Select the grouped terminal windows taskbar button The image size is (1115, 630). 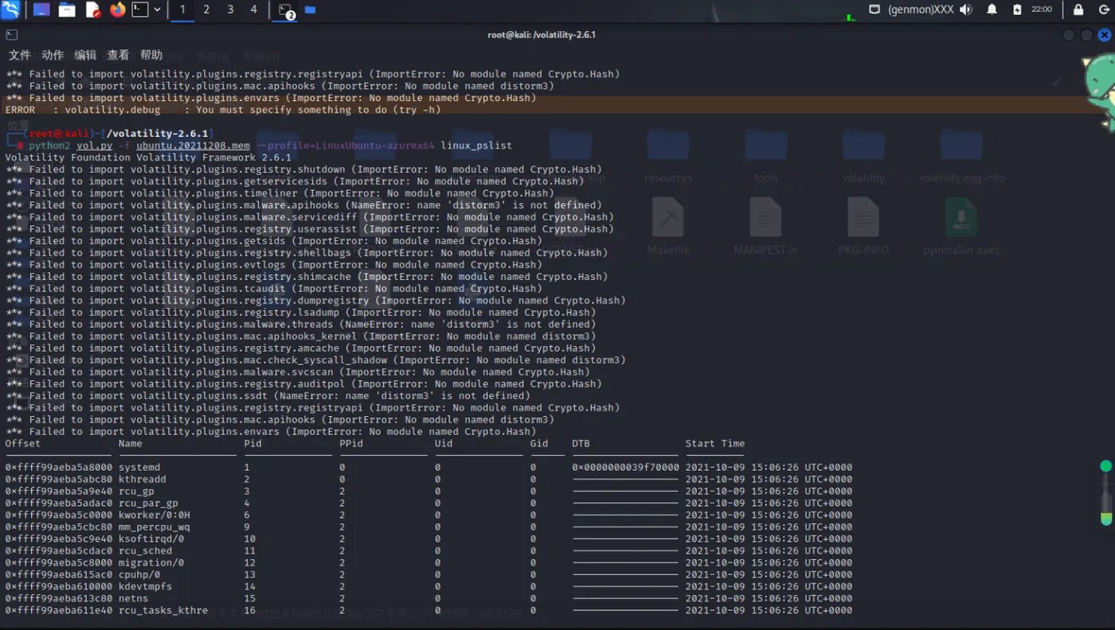[x=286, y=10]
